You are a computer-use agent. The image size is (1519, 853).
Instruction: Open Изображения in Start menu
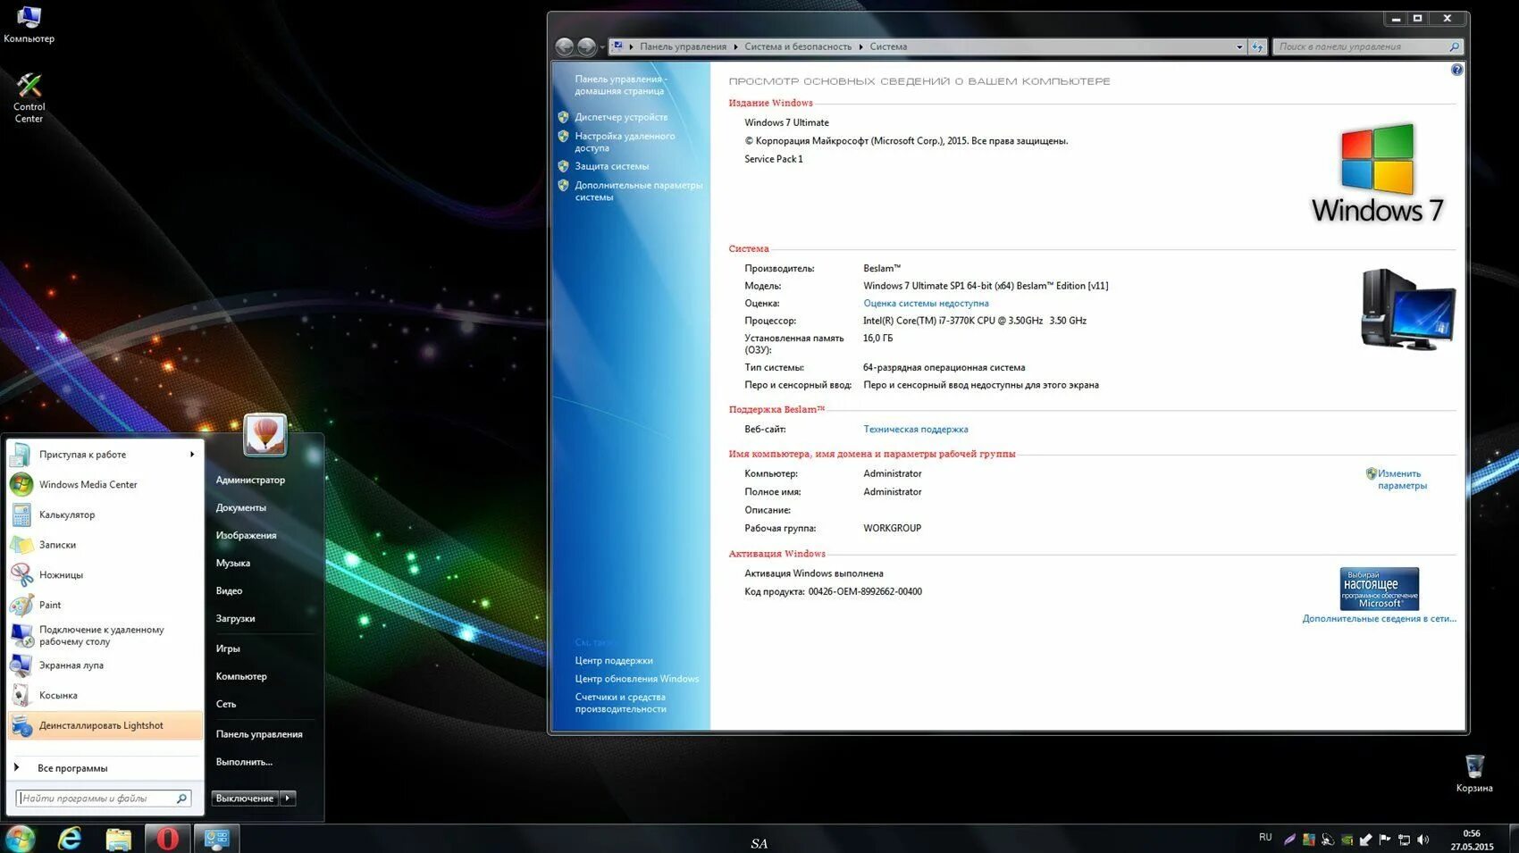[x=246, y=536]
